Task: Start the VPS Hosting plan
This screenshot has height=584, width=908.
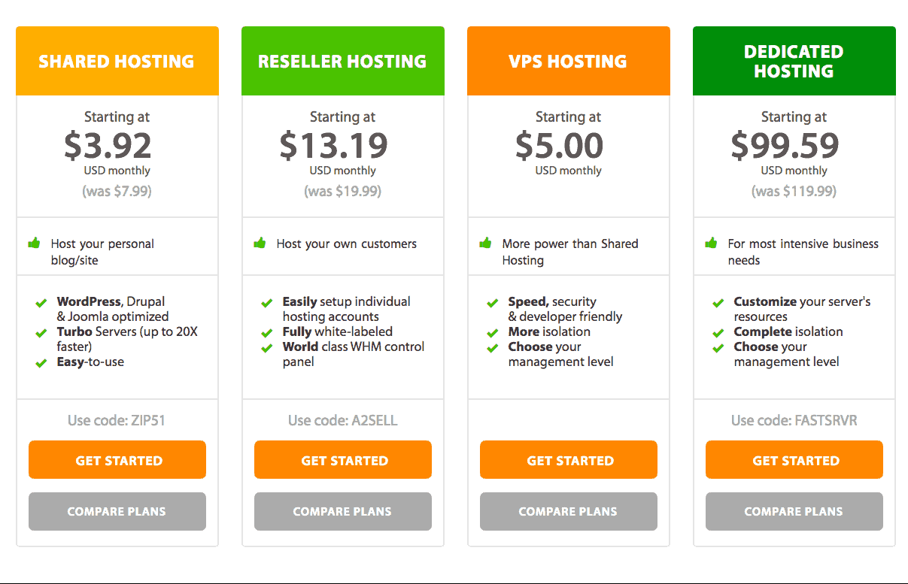Action: 569,460
